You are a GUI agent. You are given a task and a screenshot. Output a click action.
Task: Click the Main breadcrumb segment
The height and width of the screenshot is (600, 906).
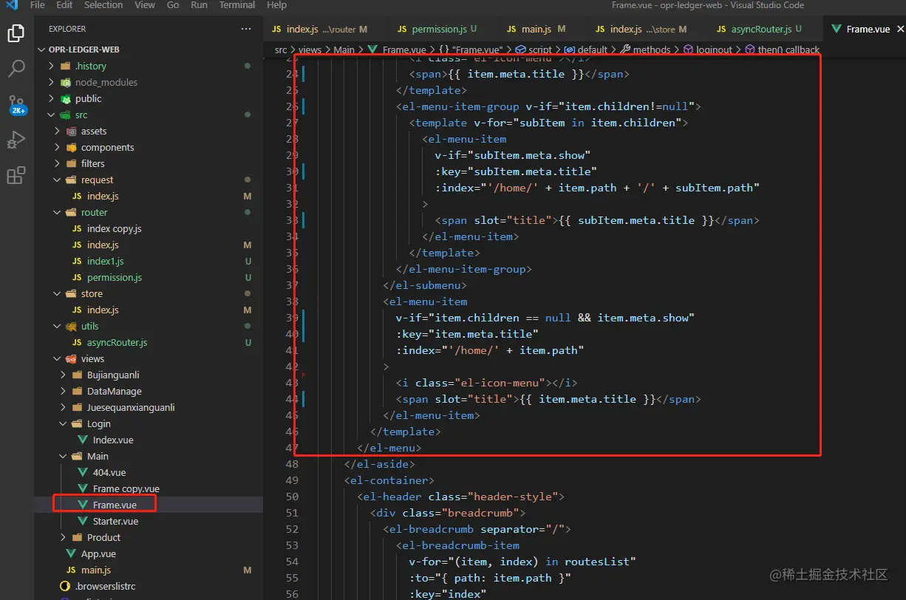[x=344, y=50]
